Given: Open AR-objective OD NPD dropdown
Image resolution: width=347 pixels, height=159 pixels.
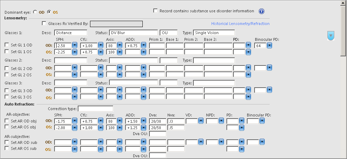Looking at the screenshot, I should pos(221,121).
